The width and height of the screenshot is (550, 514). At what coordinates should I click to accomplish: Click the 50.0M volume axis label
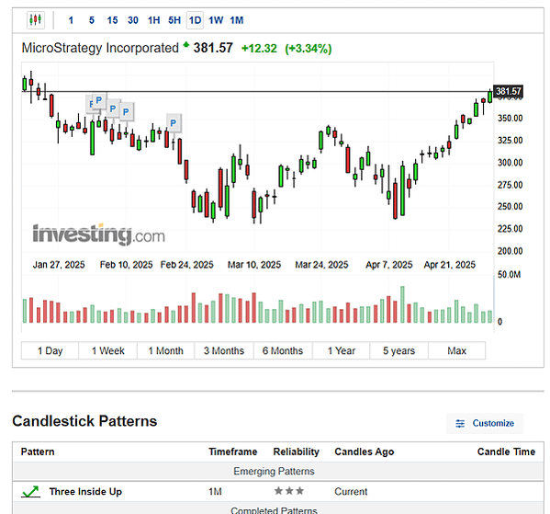tap(509, 274)
